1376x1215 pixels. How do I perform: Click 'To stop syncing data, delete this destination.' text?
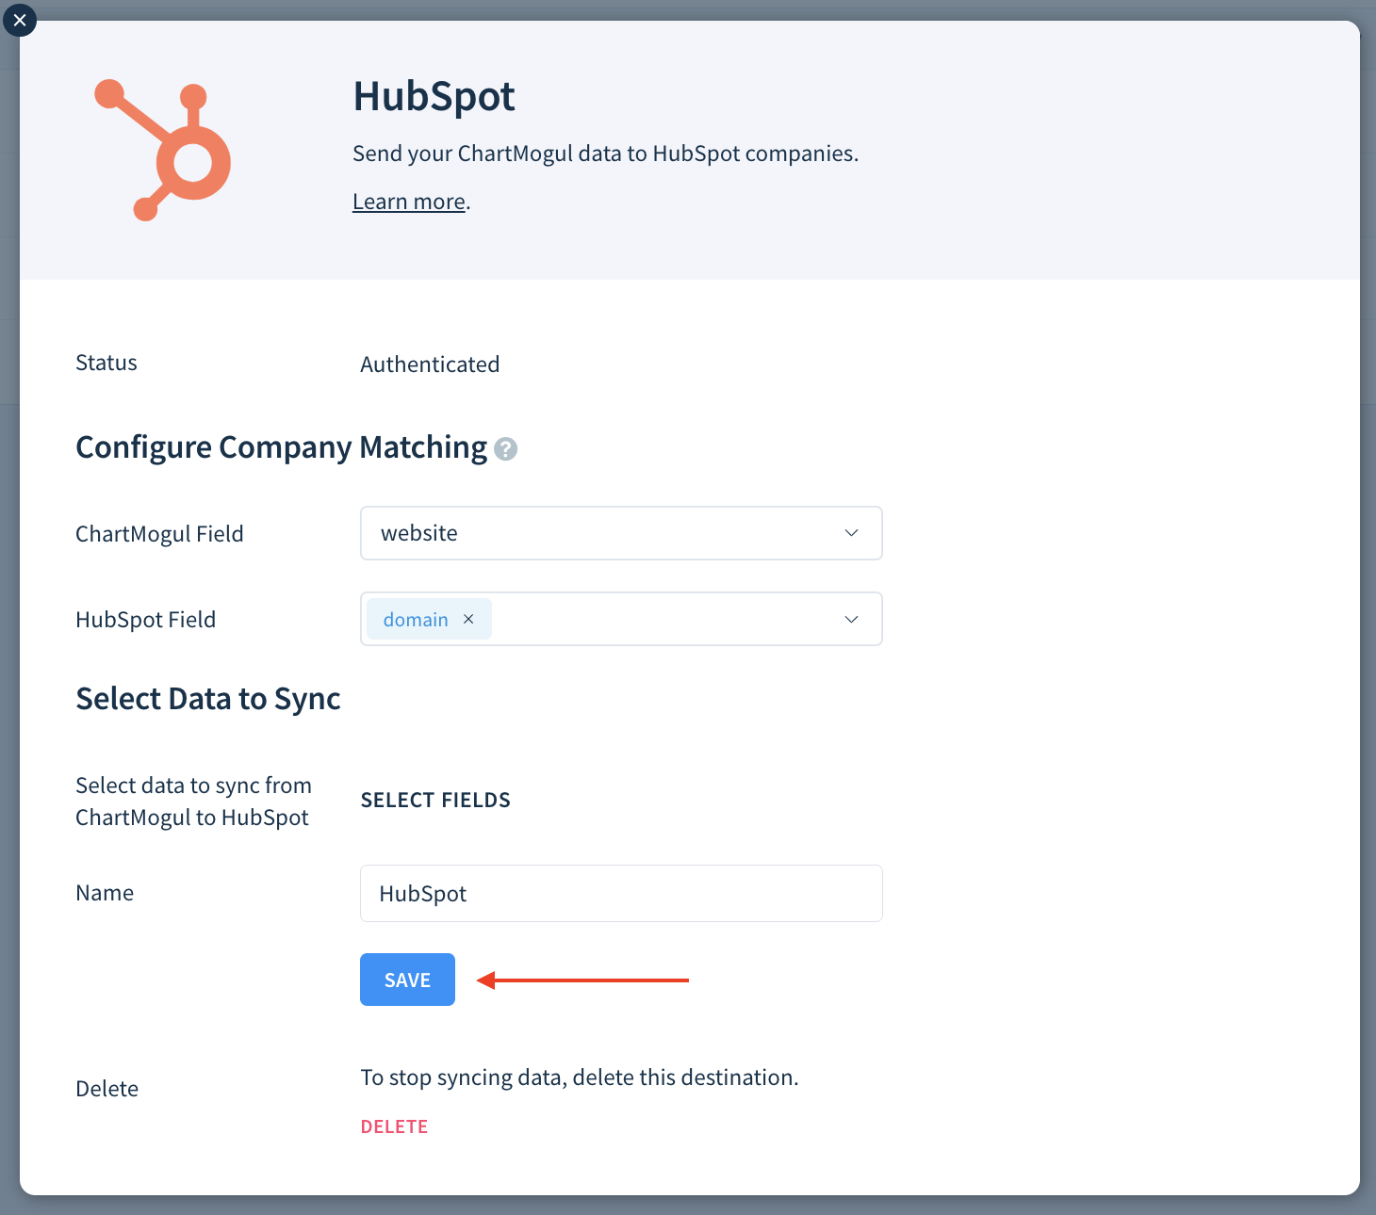click(580, 1077)
